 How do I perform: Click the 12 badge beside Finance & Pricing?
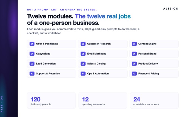click(x=134, y=74)
